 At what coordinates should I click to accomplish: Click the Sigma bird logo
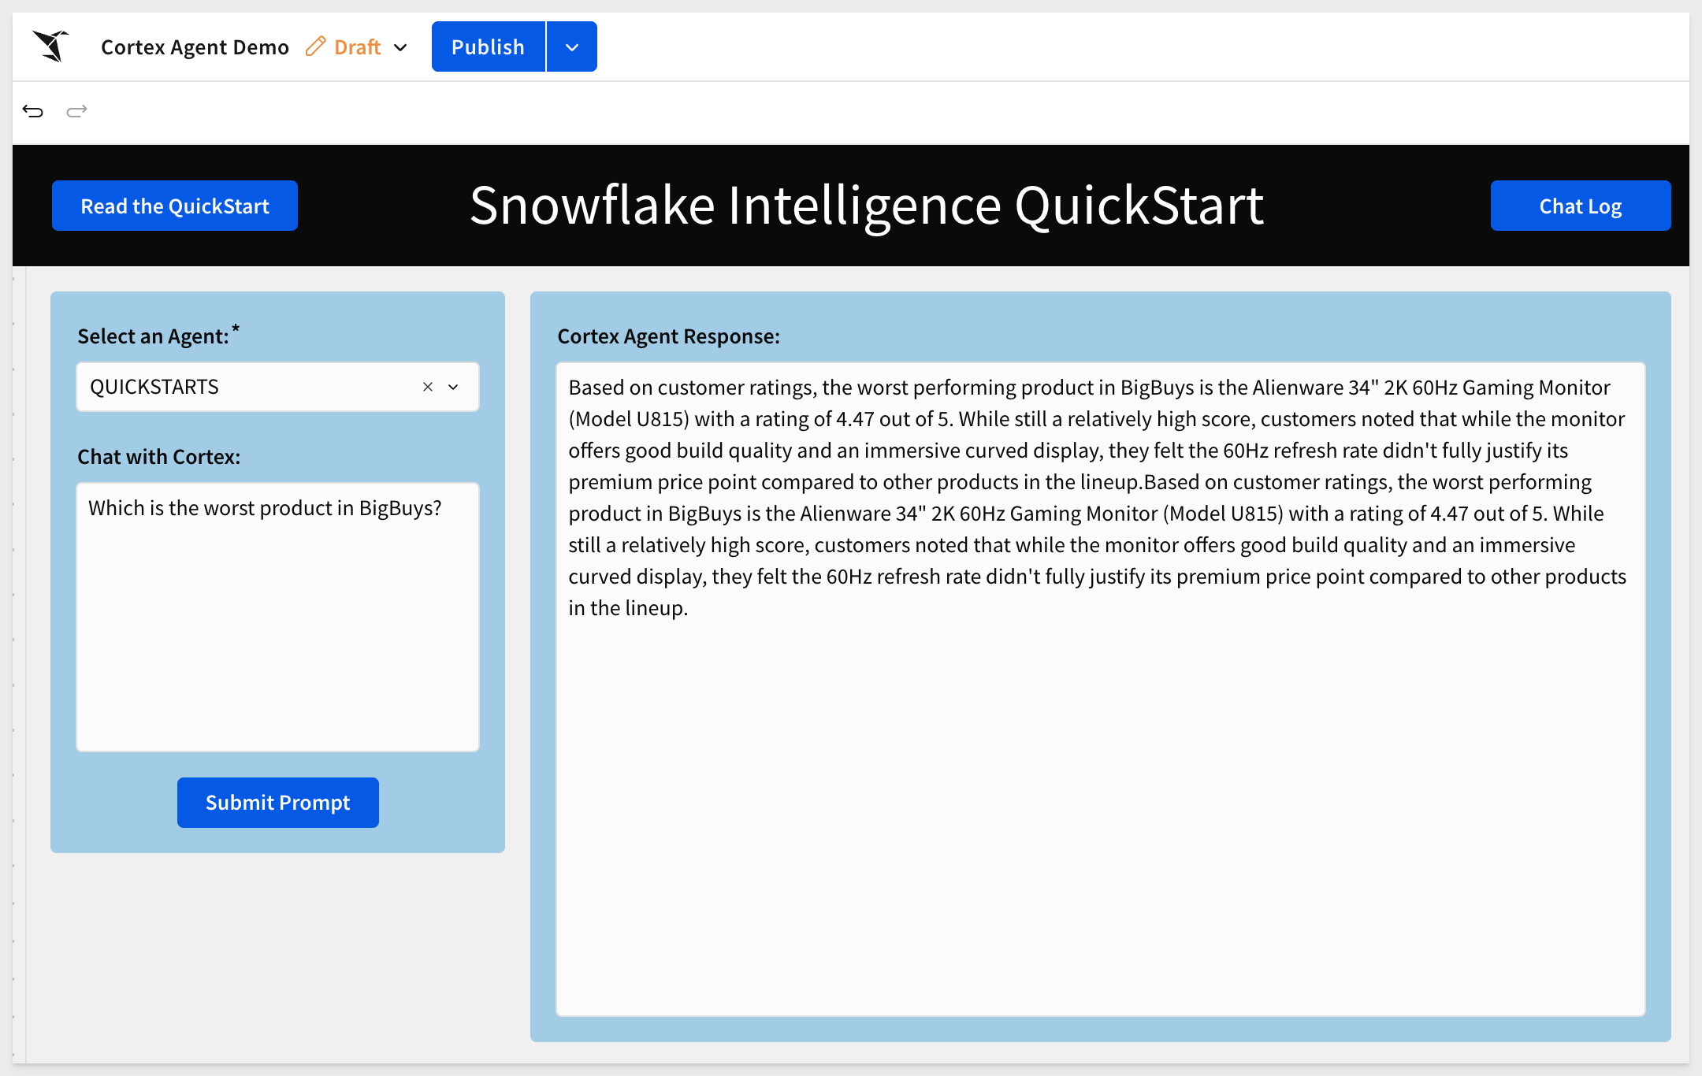pyautogui.click(x=51, y=46)
